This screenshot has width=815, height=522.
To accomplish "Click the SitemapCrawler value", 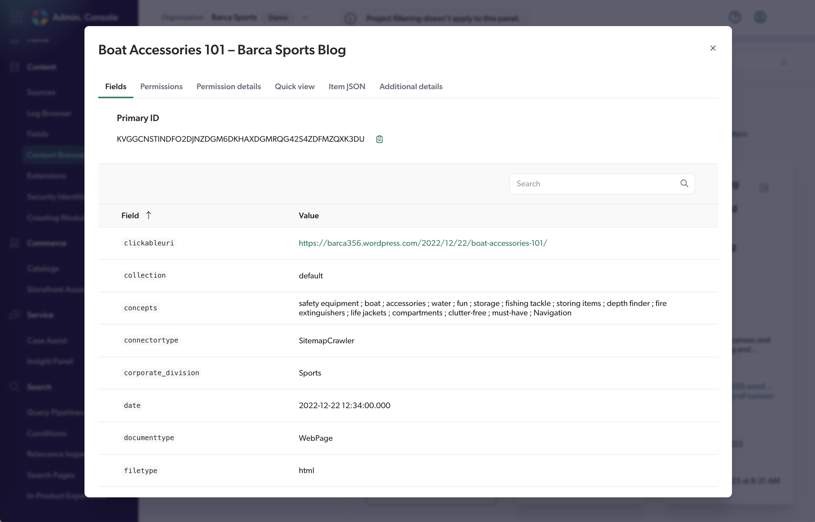I will (x=326, y=341).
